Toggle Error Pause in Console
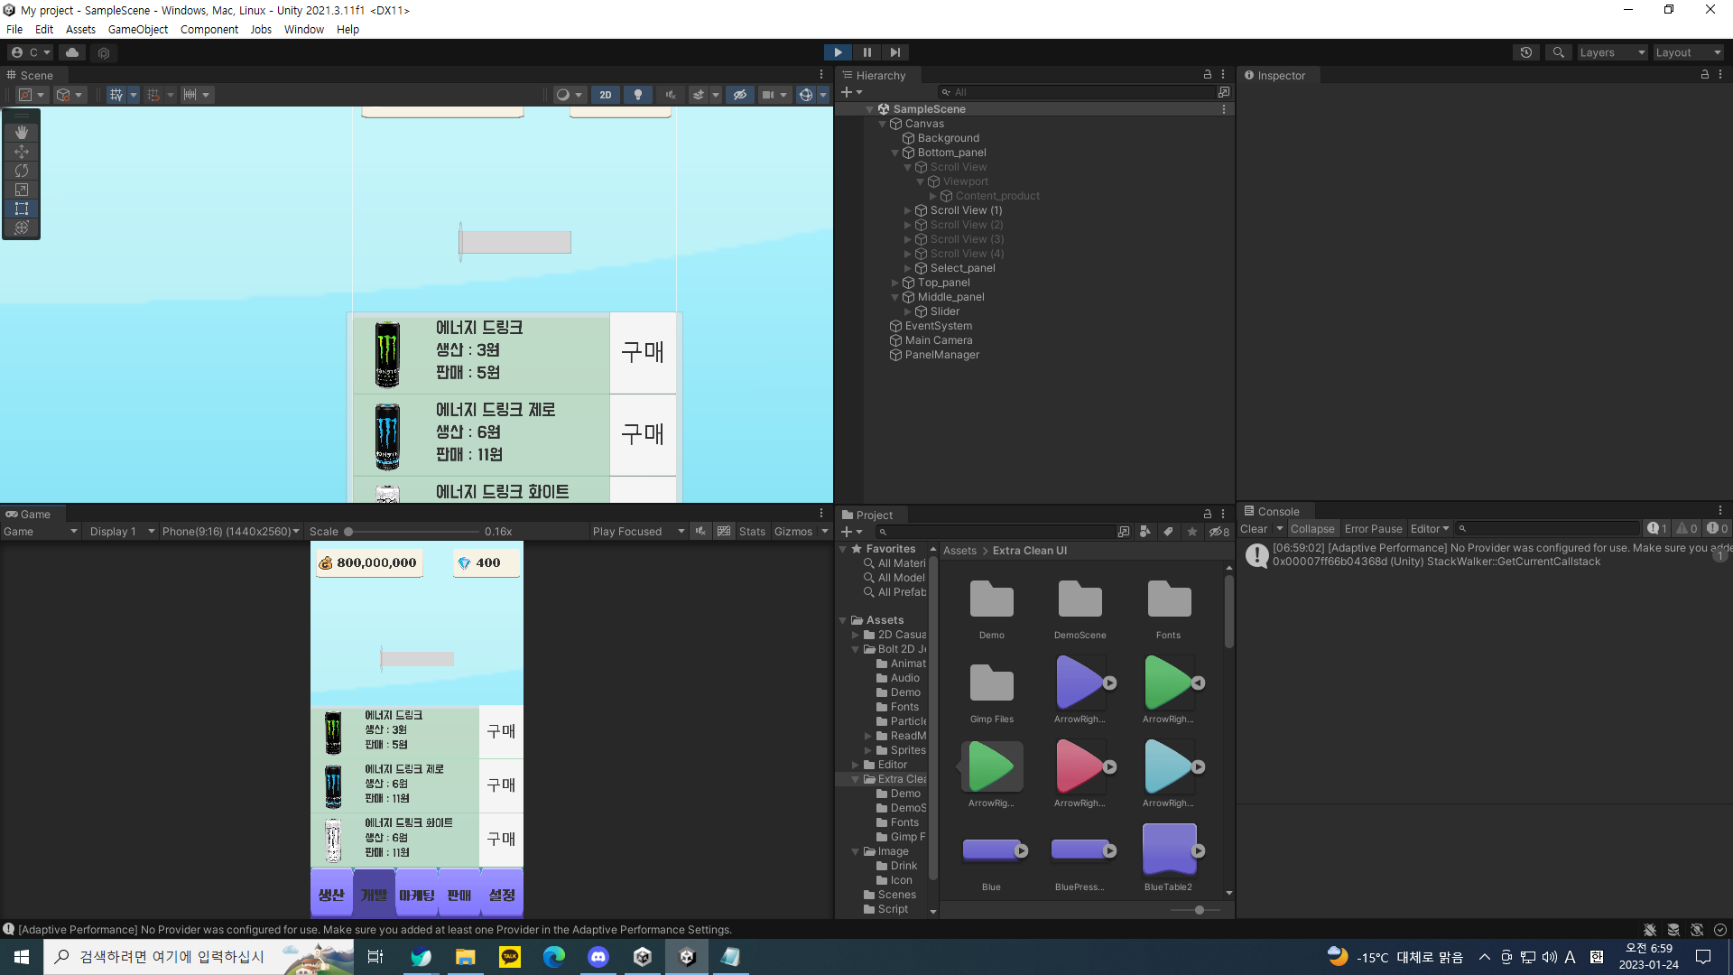This screenshot has height=975, width=1733. [1373, 529]
